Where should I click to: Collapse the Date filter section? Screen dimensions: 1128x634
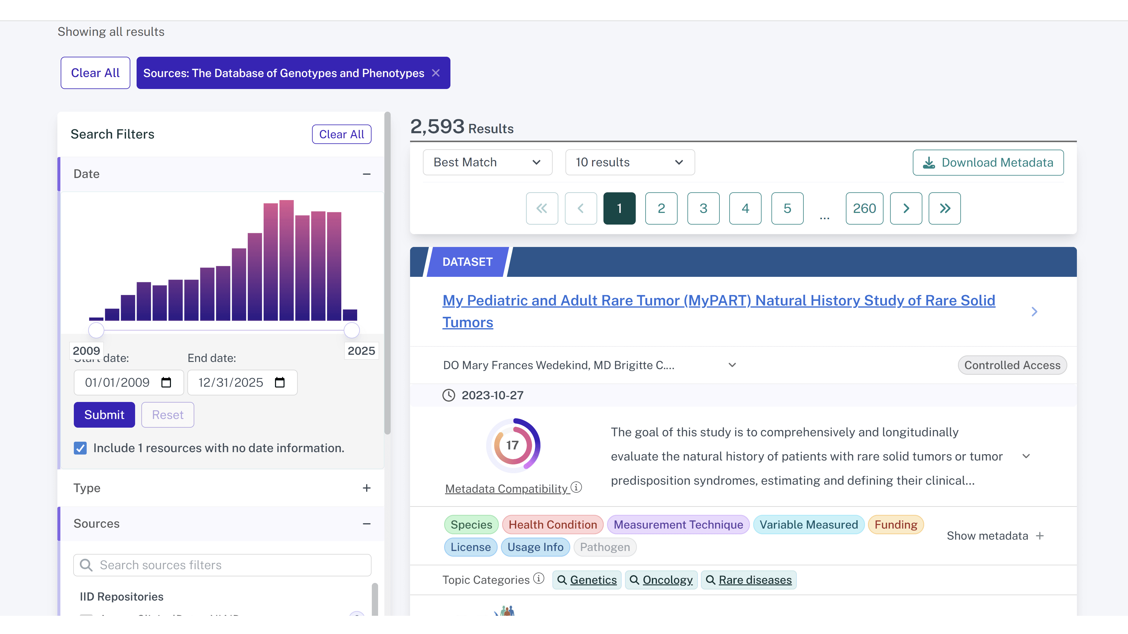(x=366, y=174)
